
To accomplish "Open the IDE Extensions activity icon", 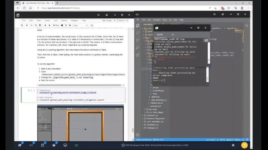I will 138,55.
